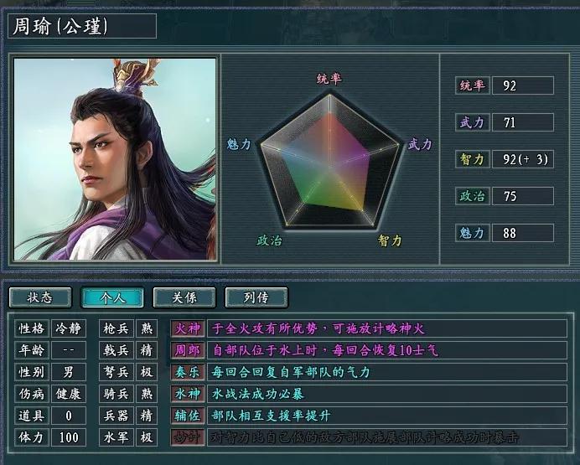This screenshot has width=580, height=465.
Task: Click the 体力 value showing 100
Action: pyautogui.click(x=69, y=437)
